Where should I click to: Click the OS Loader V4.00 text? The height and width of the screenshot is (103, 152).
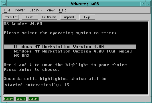click(23, 24)
